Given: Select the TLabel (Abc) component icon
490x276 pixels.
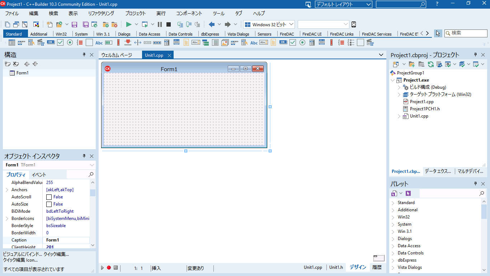Looking at the screenshot, I should click(x=99, y=42).
